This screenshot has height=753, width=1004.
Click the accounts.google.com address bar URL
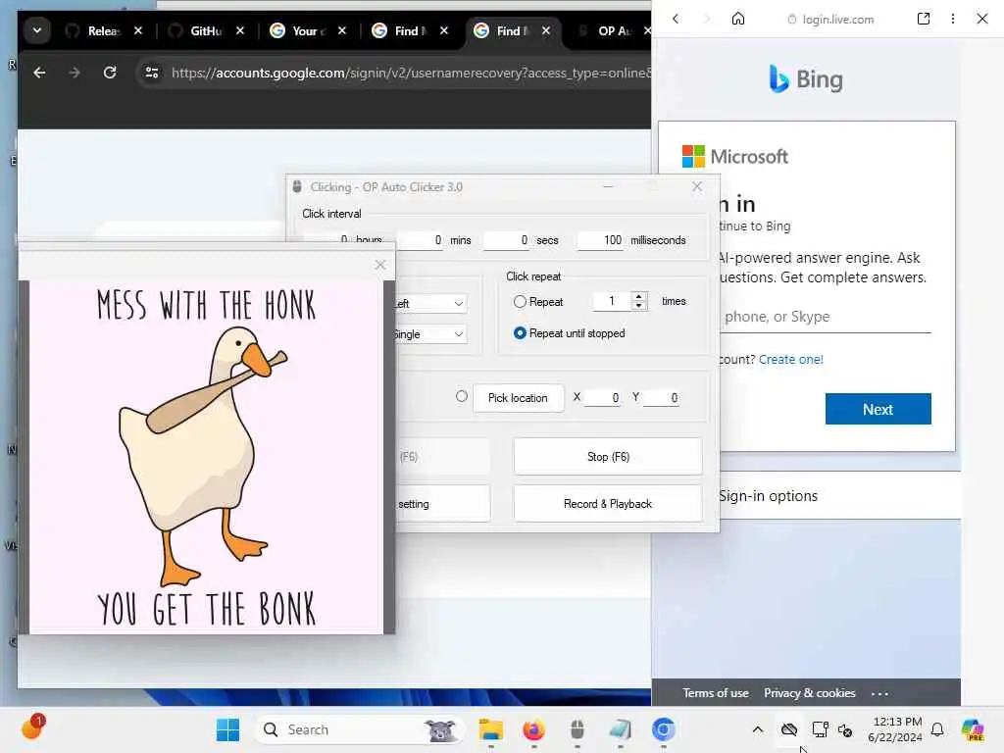pyautogui.click(x=410, y=73)
